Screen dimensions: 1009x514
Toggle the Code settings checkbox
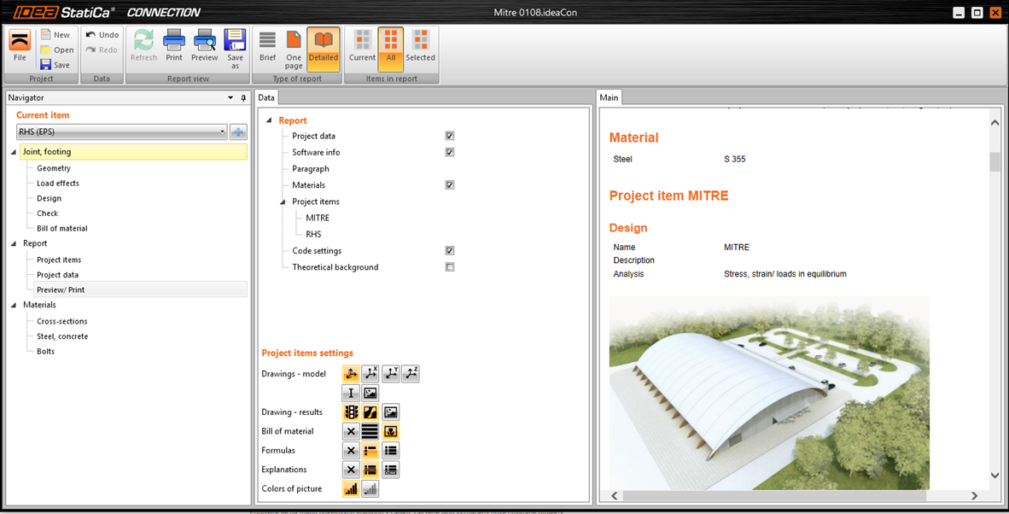(x=450, y=251)
